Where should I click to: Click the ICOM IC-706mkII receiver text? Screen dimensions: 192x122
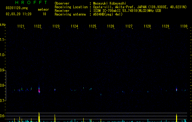(x=127, y=11)
